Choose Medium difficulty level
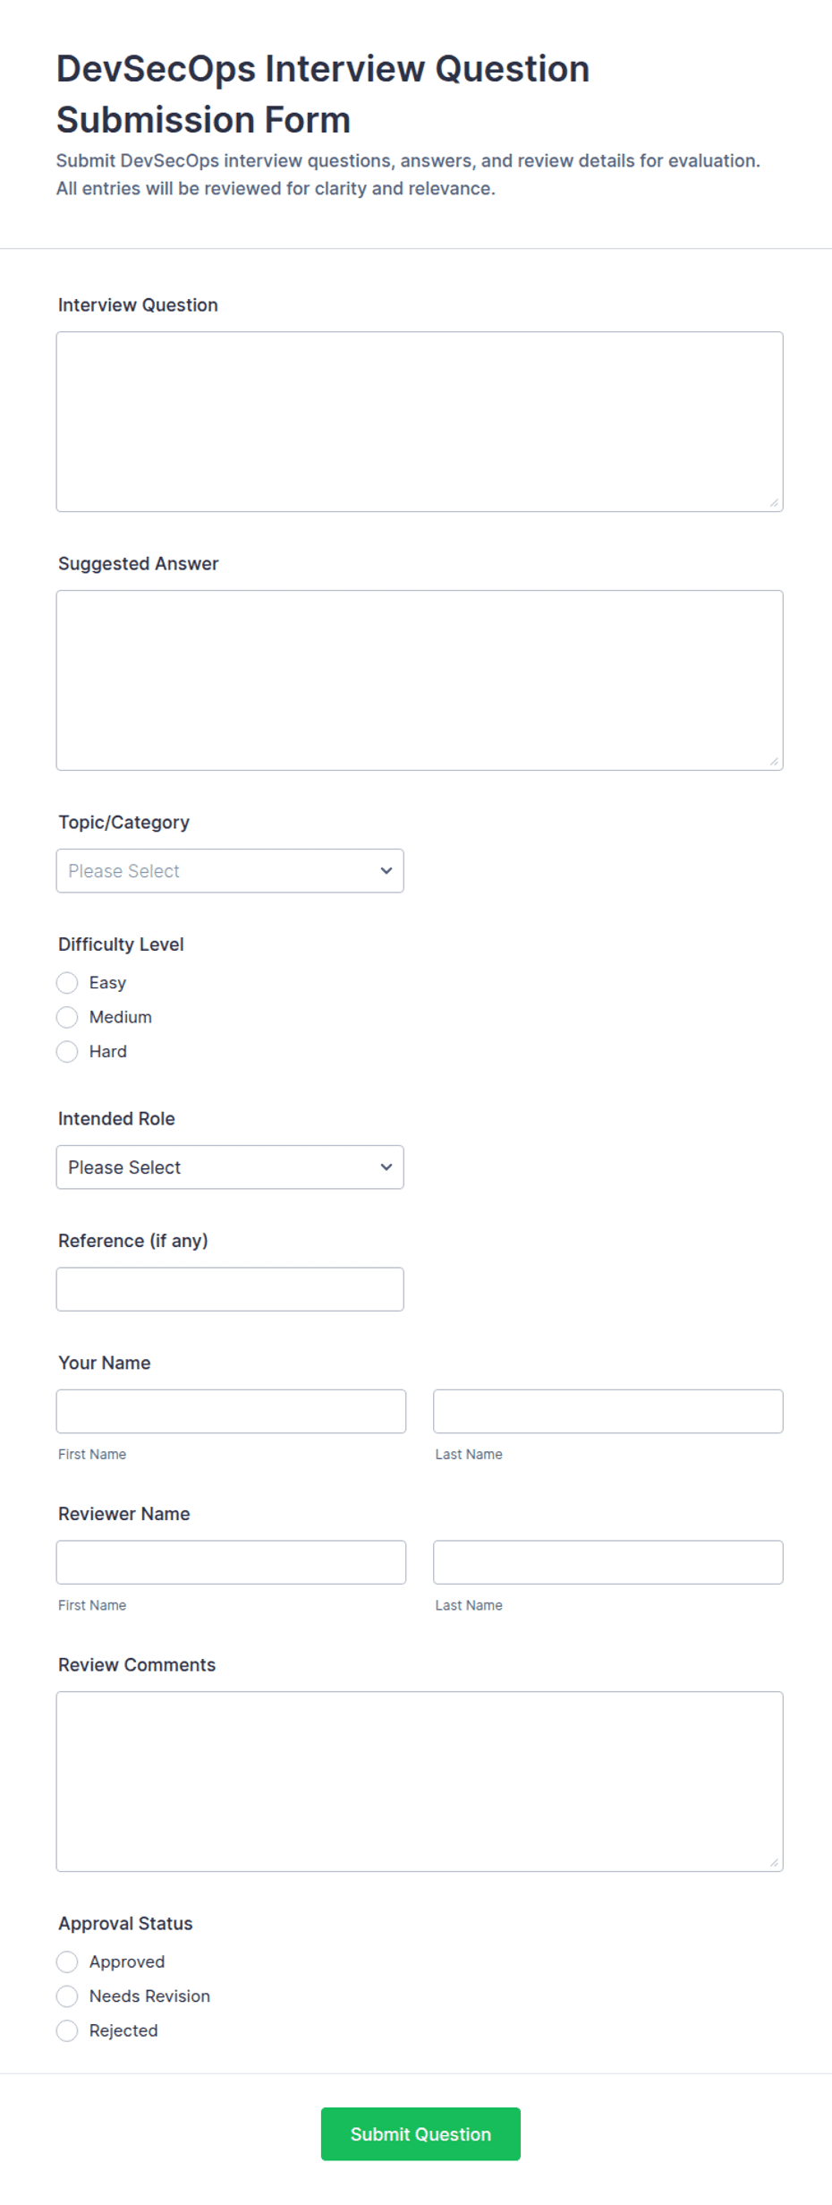Image resolution: width=832 pixels, height=2205 pixels. 67,1017
